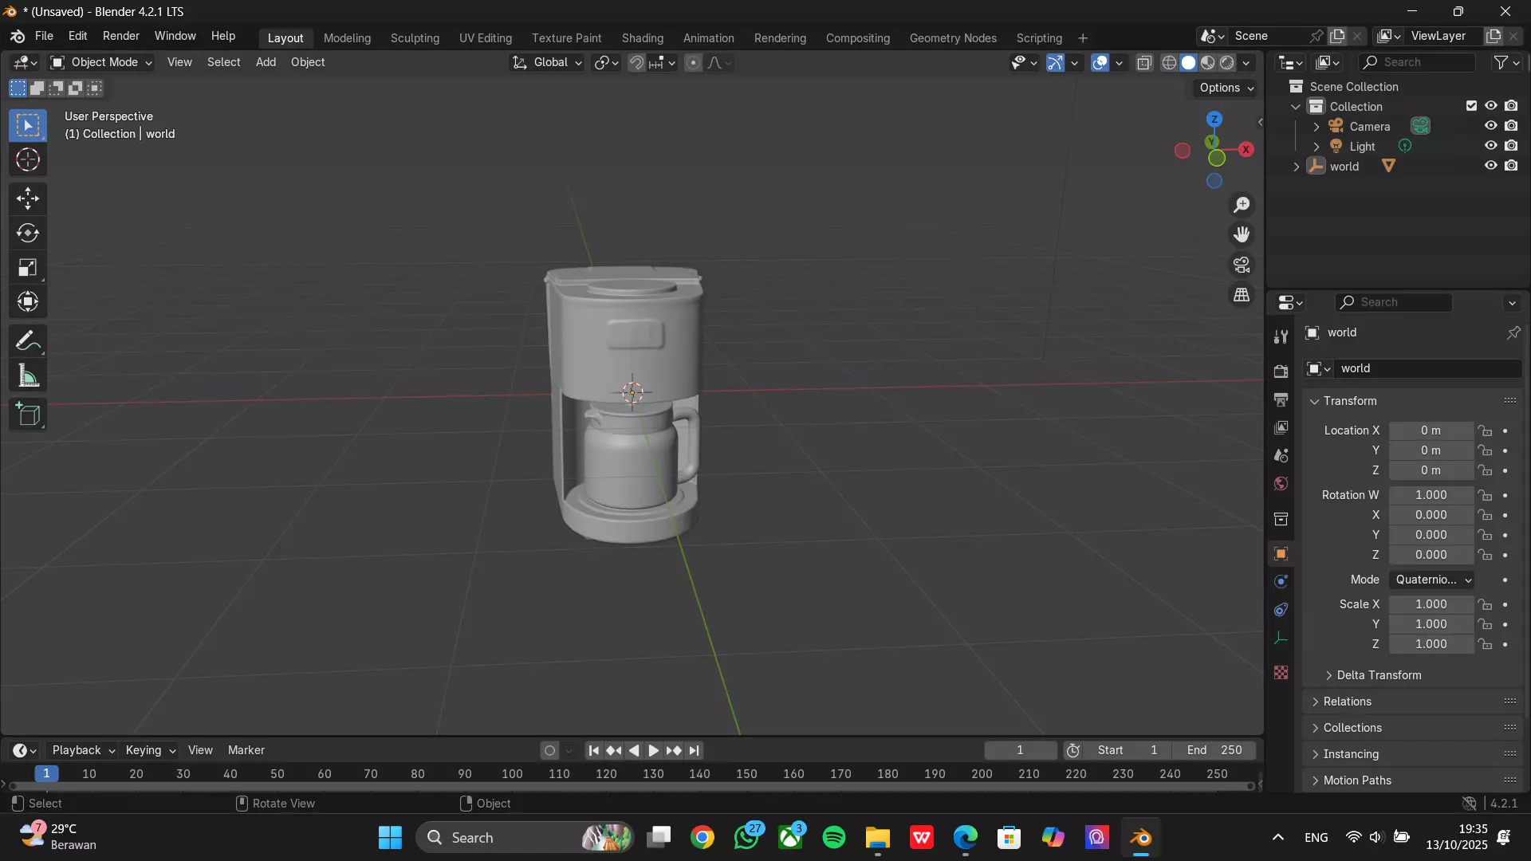Select the Annotate tool
The width and height of the screenshot is (1531, 861).
(28, 341)
